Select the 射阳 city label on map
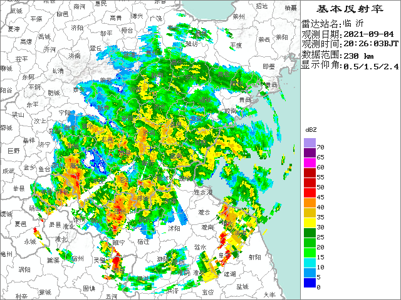The height and width of the screenshot is (300, 401). pos(254,256)
